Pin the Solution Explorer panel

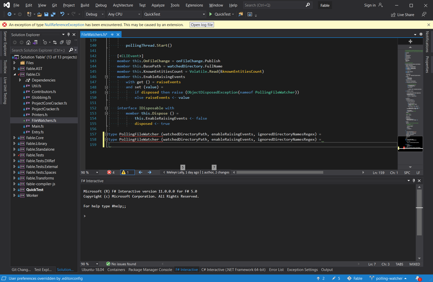pos(68,35)
